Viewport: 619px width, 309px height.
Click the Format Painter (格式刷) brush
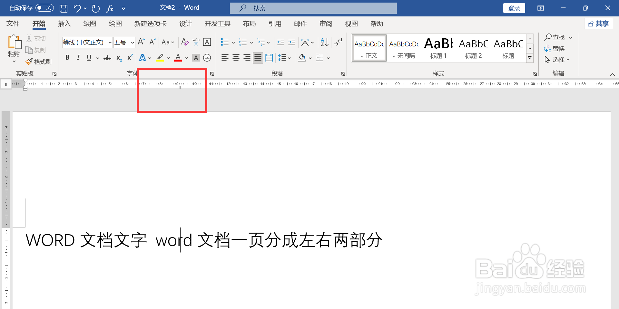coord(29,61)
